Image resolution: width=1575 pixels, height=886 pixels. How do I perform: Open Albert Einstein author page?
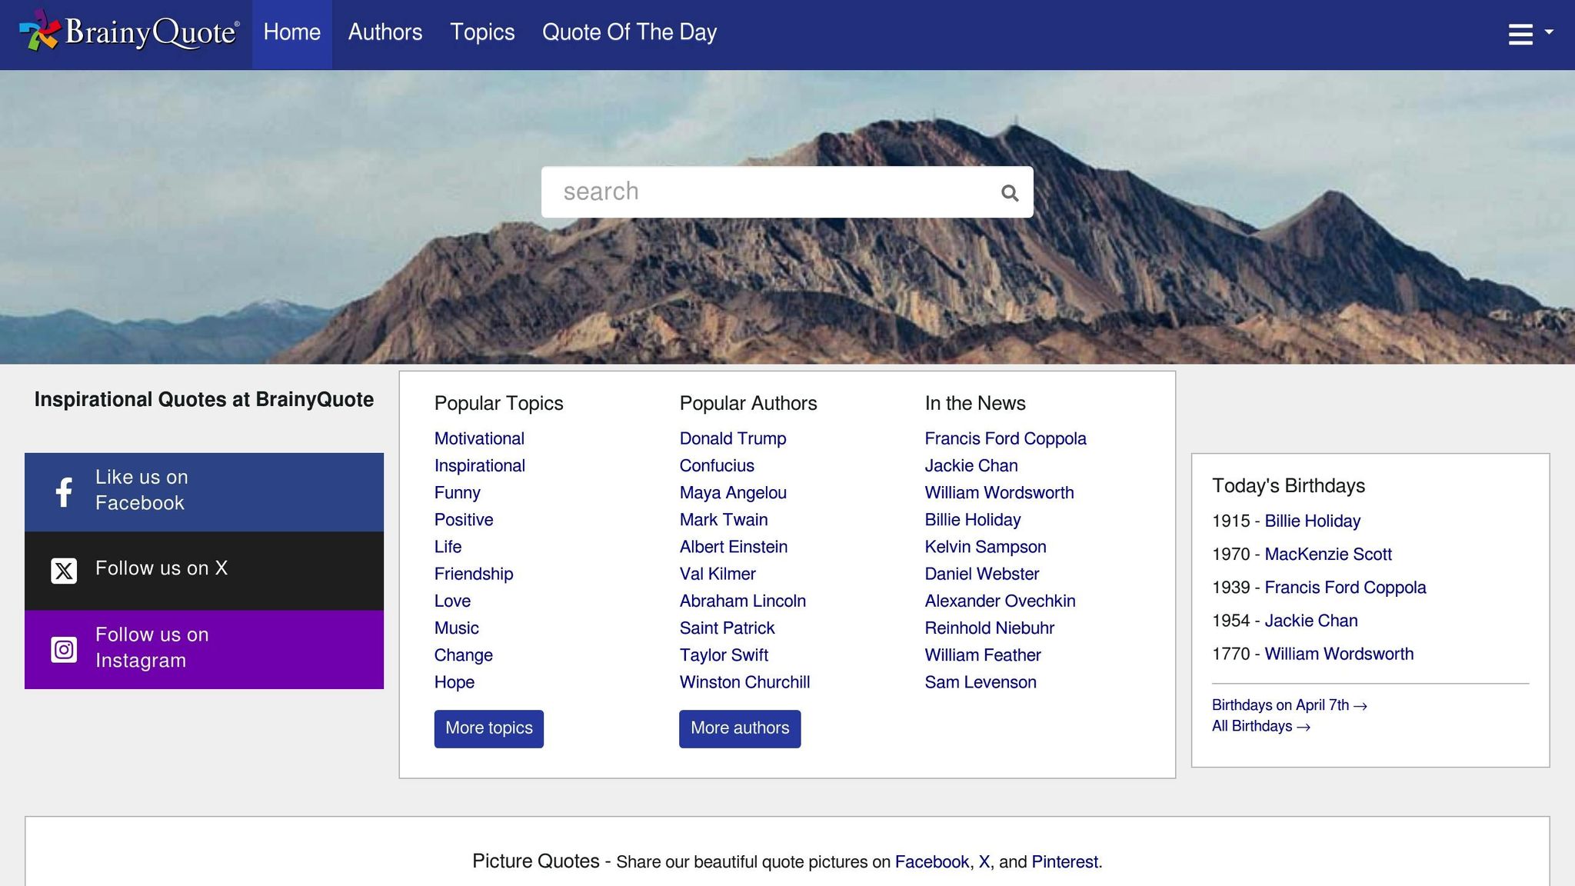click(x=734, y=547)
